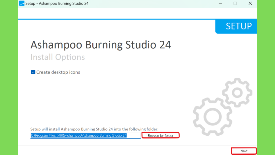275x155 pixels.
Task: Proceed with the Next button
Action: click(x=244, y=151)
